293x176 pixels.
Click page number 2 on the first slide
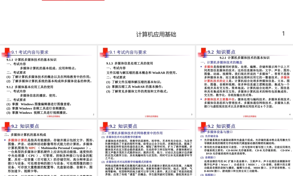click(x=93, y=114)
